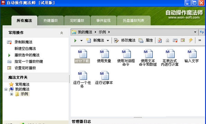
Task: Select the 使用变量 magic file
Action: 104,56
